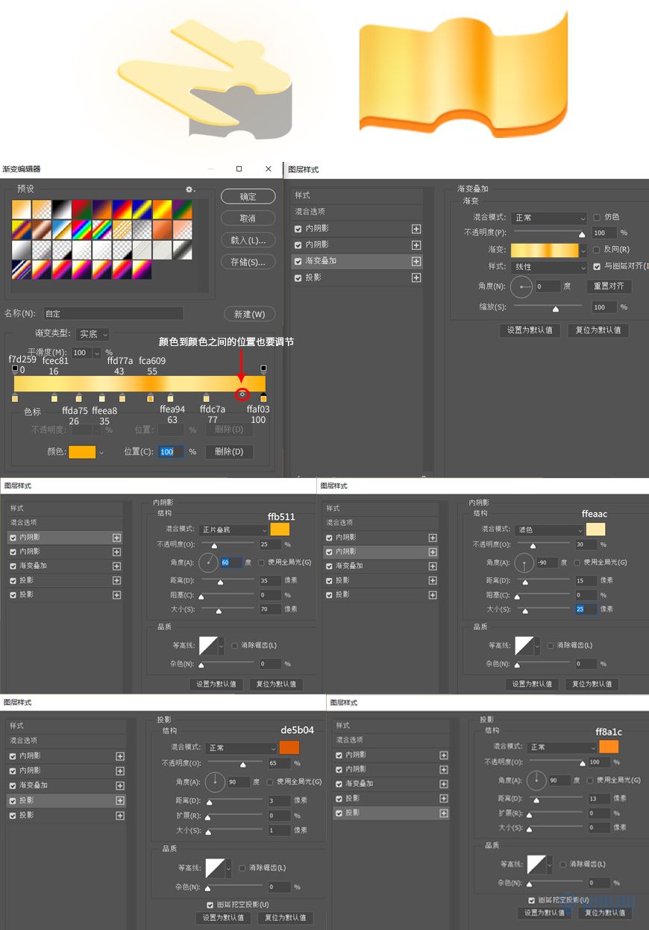The width and height of the screenshot is (649, 930).
Task: Choose the rainbow spectrum gradient preset
Action: pyautogui.click(x=81, y=229)
